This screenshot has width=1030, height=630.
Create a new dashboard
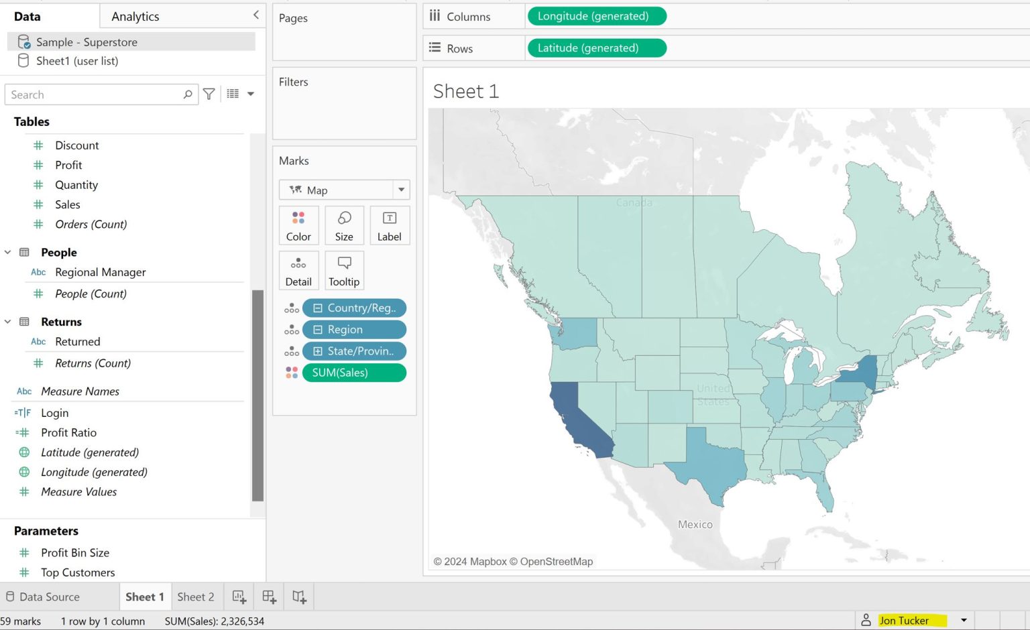(268, 596)
